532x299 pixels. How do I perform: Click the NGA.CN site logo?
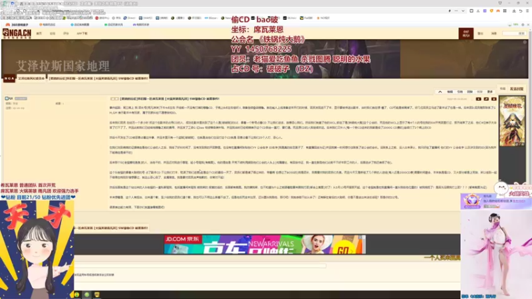(x=17, y=33)
